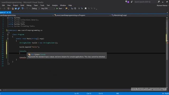Open the Numan Hamza account dropdown

click(x=163, y=5)
